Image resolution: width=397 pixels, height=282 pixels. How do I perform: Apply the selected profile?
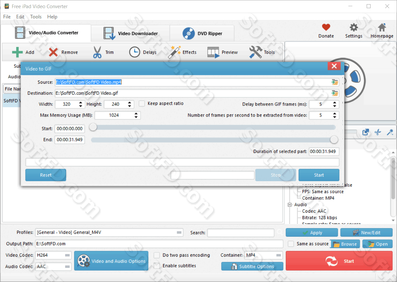pyautogui.click(x=312, y=233)
